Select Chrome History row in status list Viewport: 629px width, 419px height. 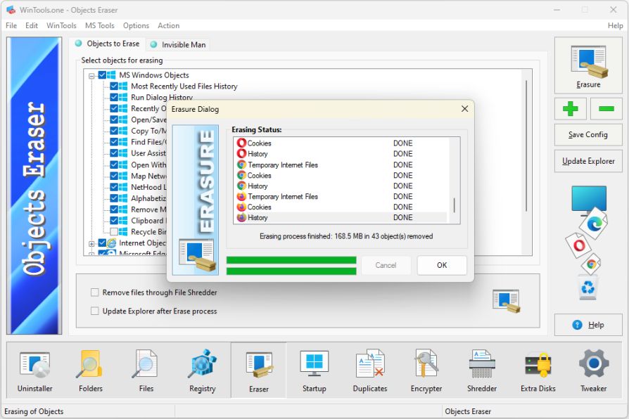pos(340,186)
